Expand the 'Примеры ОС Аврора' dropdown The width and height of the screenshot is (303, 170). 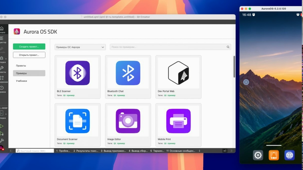[80, 47]
